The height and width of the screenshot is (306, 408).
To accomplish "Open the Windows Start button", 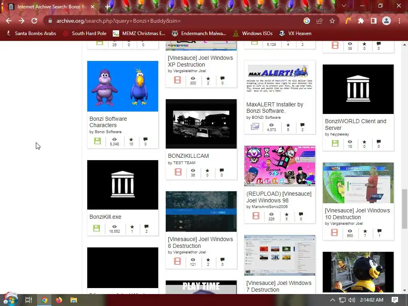I will coord(10,300).
